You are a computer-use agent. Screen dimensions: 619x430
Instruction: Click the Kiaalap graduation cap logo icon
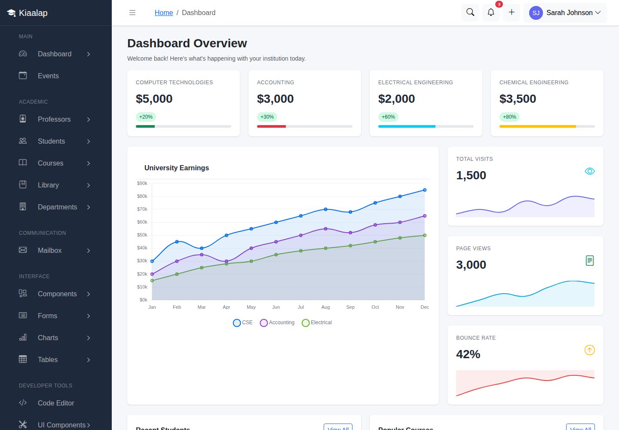point(11,13)
